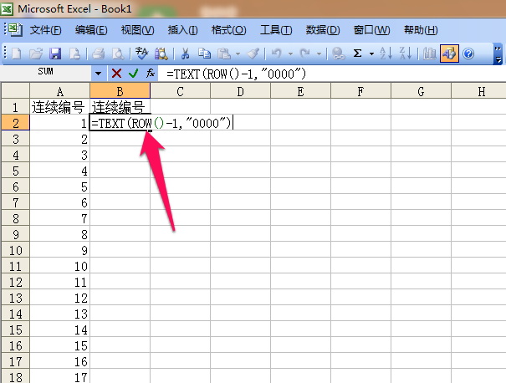The width and height of the screenshot is (506, 383).
Task: Paste with the clipboard icon
Action: pyautogui.click(x=224, y=54)
